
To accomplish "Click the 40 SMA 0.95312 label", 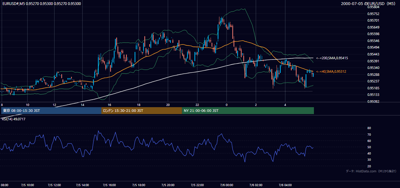I will 331,71.
